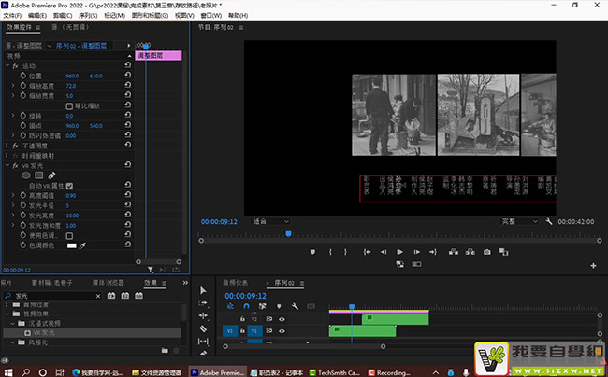Expand the 时间重映射 effect
This screenshot has height=377, width=608.
point(7,156)
